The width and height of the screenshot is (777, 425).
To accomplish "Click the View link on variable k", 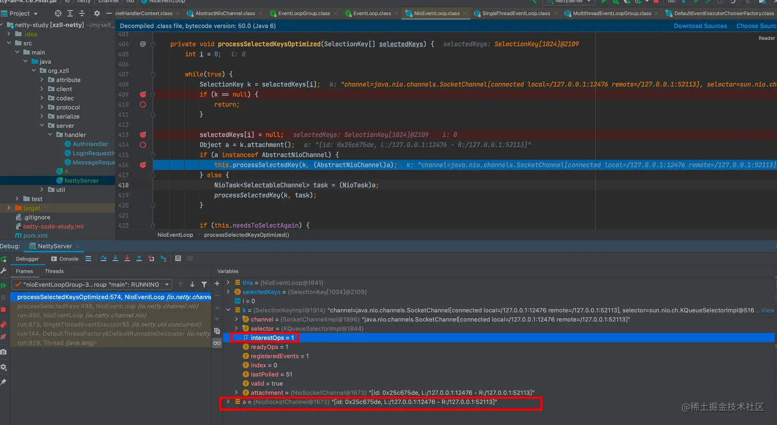I will [x=768, y=310].
